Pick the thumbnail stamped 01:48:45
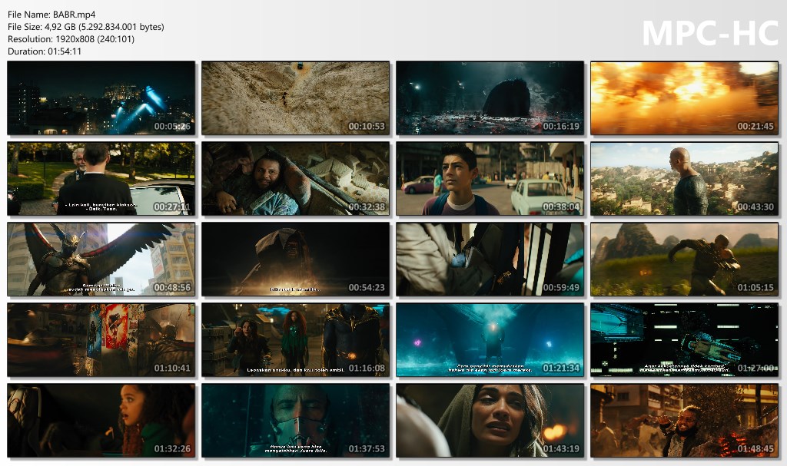Image resolution: width=787 pixels, height=466 pixels. pos(685,421)
